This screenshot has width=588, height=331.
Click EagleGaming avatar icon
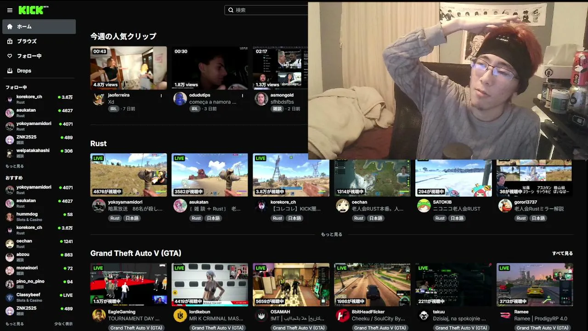(99, 315)
